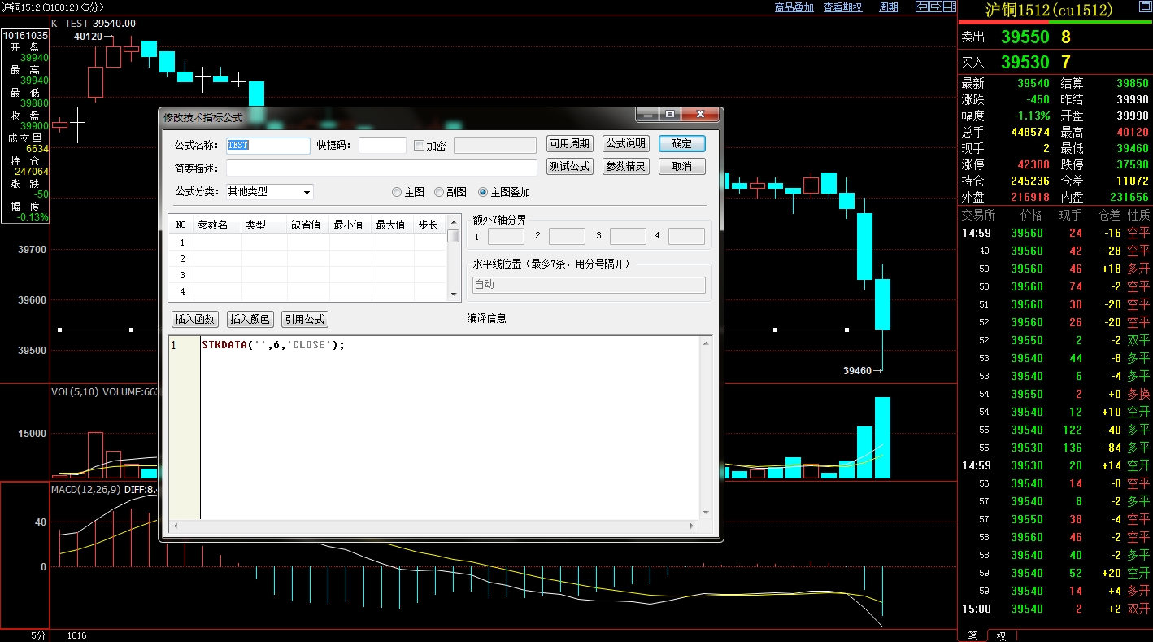Screen dimensions: 1153x642
Task: Maximize the 修改技术指标公式 dialog
Action: 669,116
